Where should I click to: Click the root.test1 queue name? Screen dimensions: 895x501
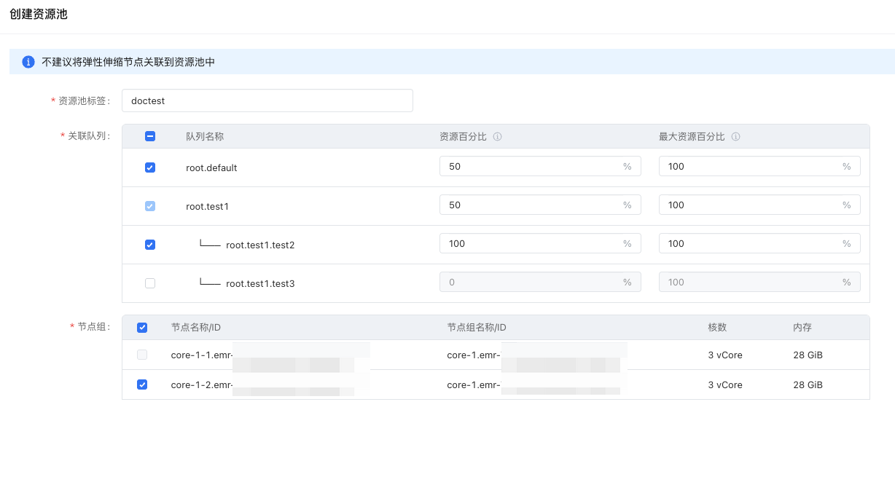[x=208, y=206]
